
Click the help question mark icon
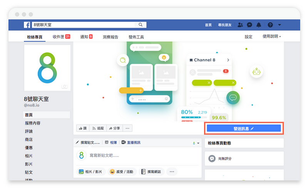(270, 25)
